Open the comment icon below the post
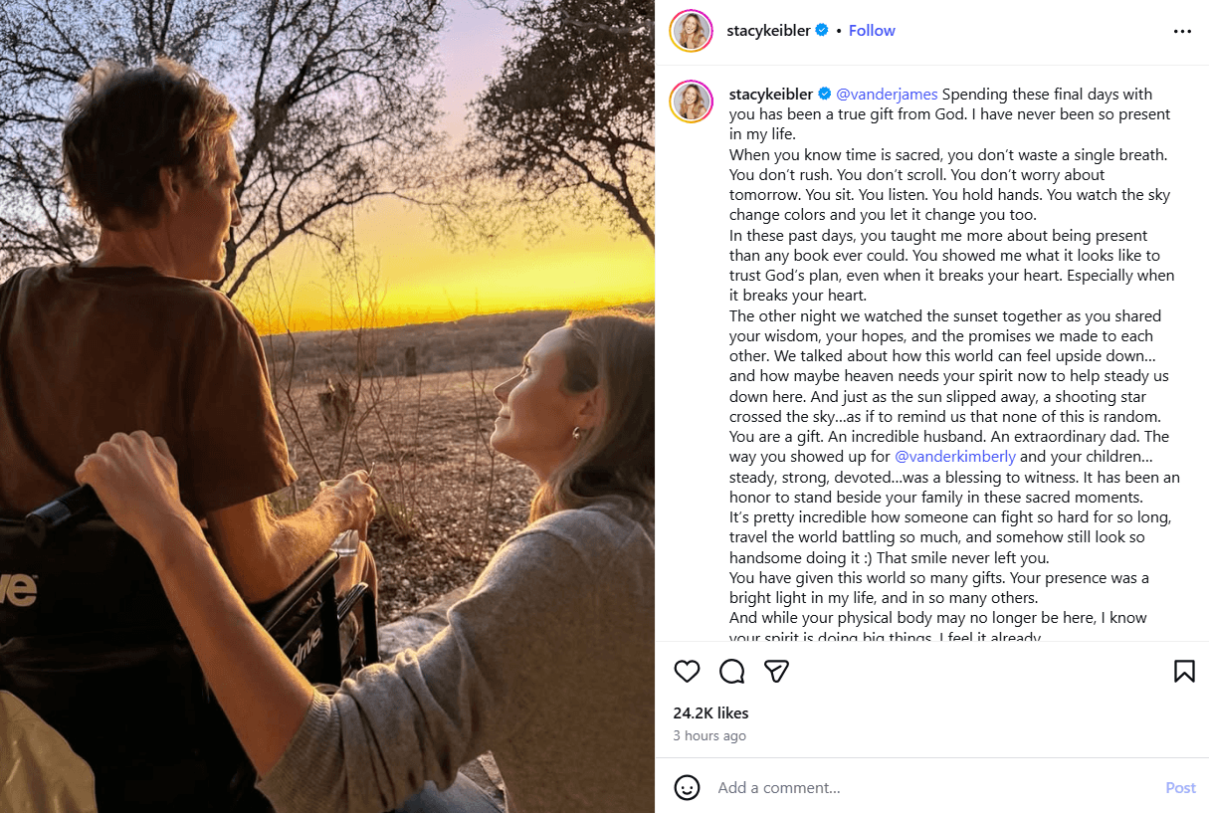This screenshot has height=813, width=1209. [731, 671]
